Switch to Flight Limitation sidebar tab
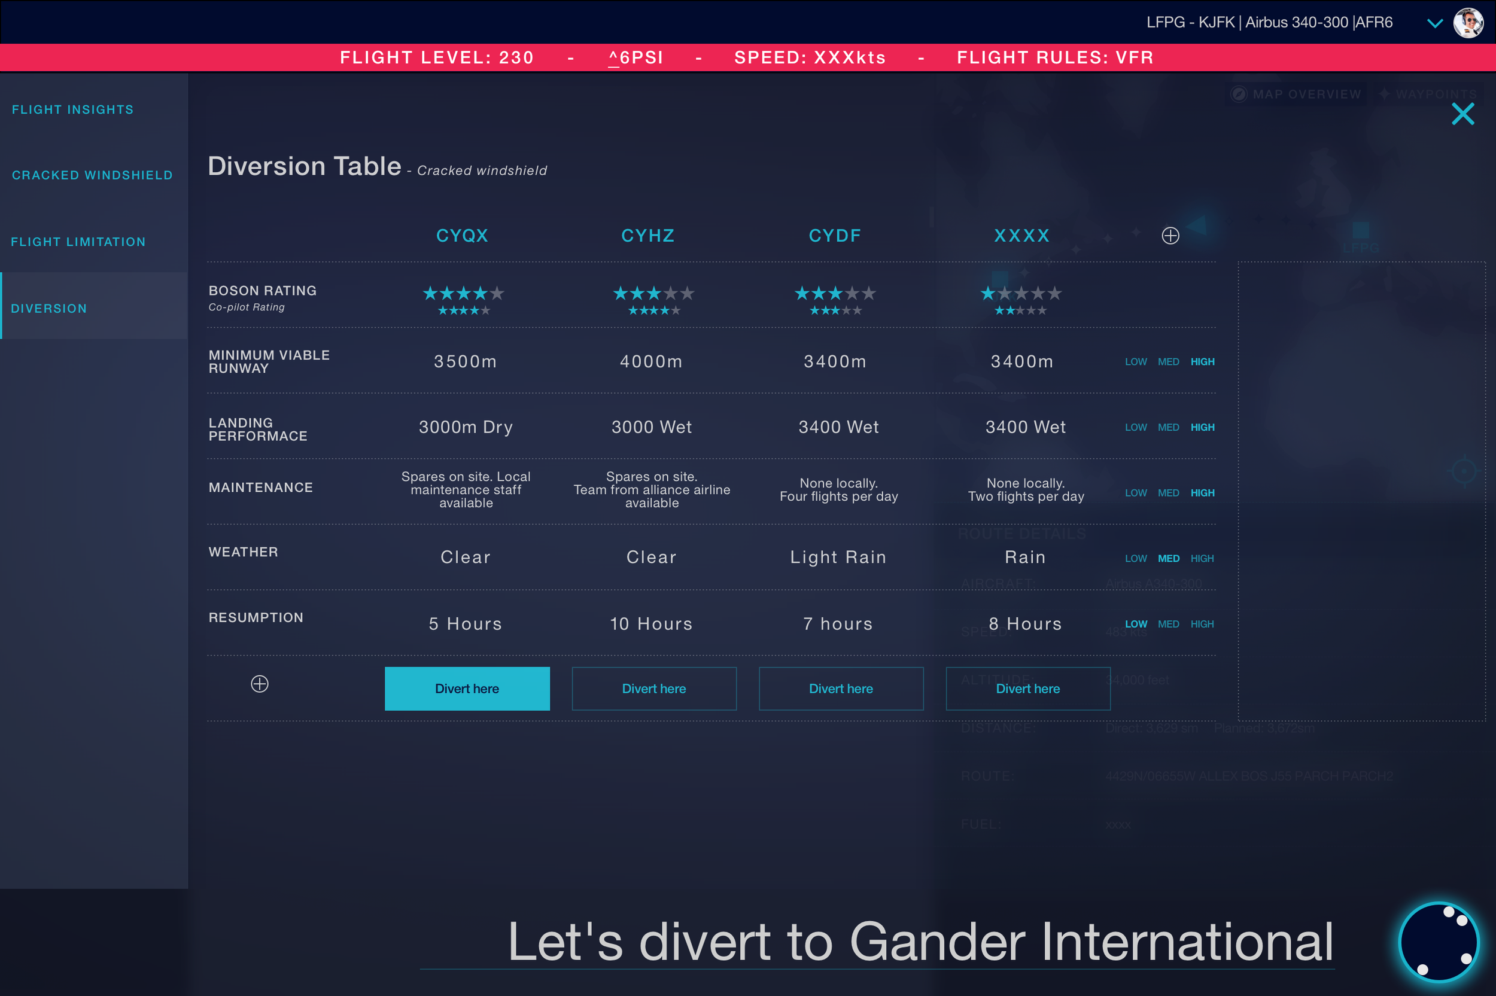1496x996 pixels. (x=78, y=242)
